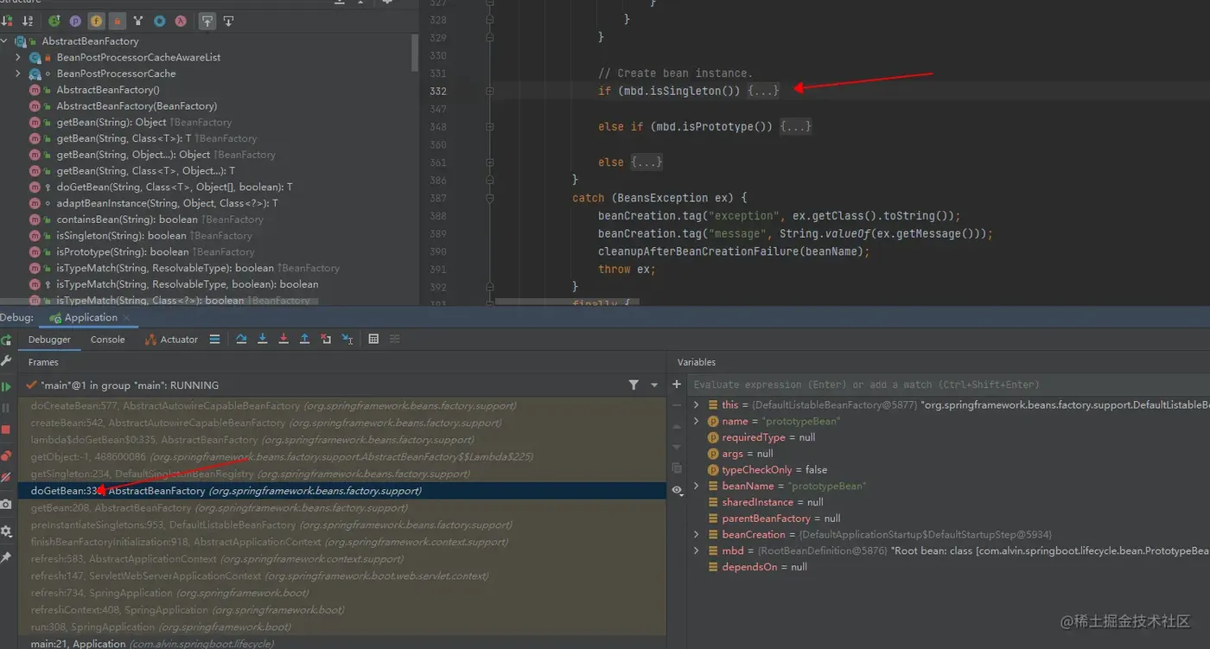Open the Debugger tab
Screen dimensions: 1210x649
pyautogui.click(x=49, y=340)
